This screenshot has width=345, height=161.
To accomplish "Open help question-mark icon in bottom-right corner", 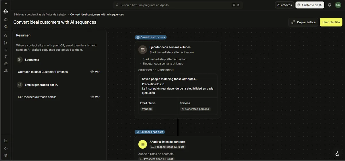I will coord(337,154).
